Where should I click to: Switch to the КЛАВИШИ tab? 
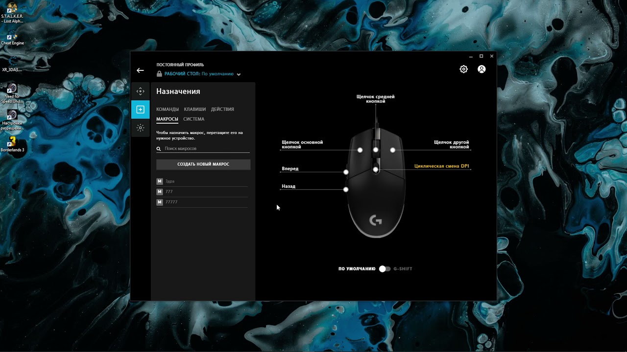pyautogui.click(x=195, y=110)
